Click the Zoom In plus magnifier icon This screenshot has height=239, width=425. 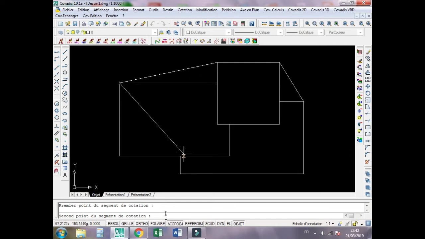point(345,24)
